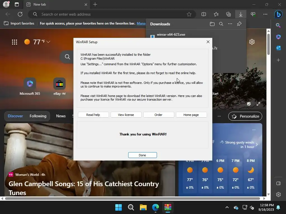
Task: Pin the Downloads panel
Action: 239,24
